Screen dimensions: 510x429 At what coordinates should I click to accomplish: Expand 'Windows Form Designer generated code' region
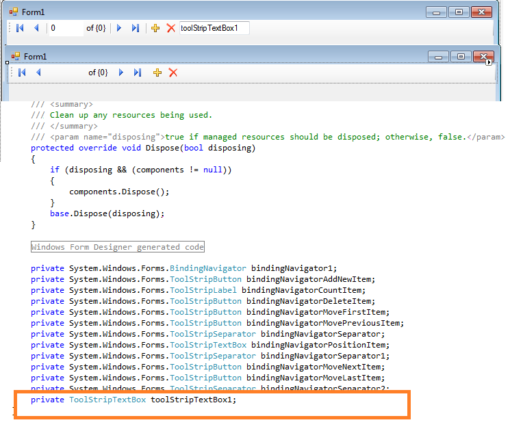coord(118,247)
